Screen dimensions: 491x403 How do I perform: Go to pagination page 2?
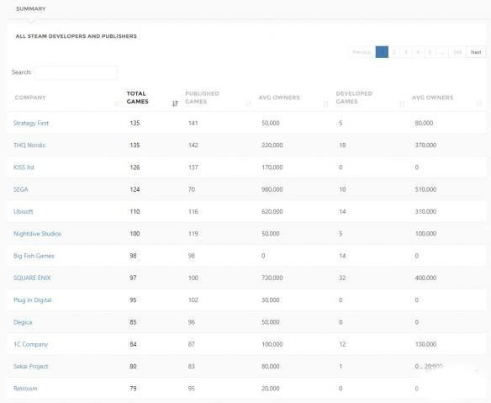point(394,52)
